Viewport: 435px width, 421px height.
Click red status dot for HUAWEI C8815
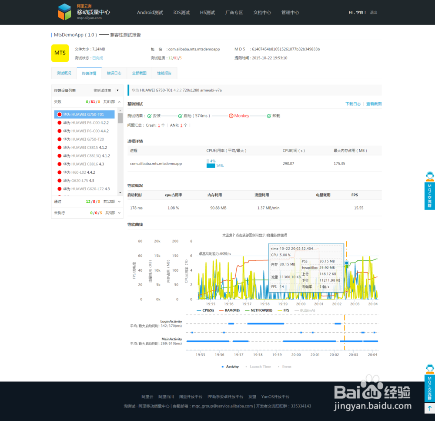(59, 148)
